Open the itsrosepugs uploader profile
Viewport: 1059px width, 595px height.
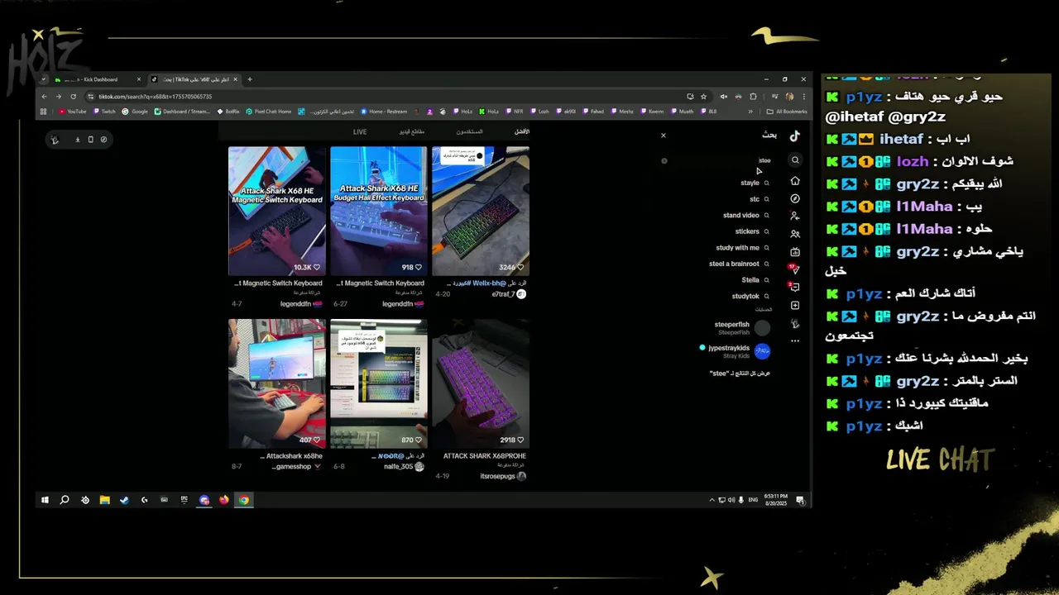503,476
